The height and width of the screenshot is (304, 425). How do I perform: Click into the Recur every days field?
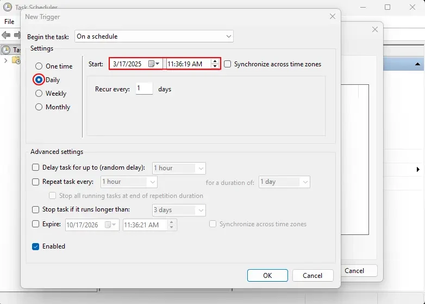tap(143, 89)
